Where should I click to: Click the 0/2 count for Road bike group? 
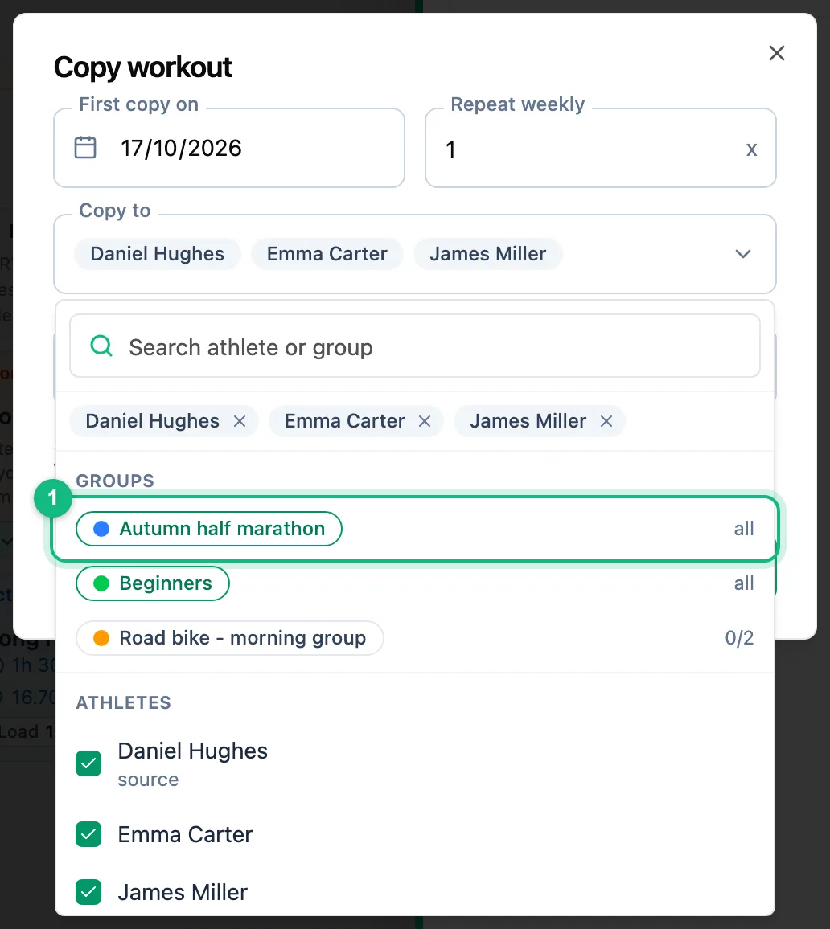[739, 638]
